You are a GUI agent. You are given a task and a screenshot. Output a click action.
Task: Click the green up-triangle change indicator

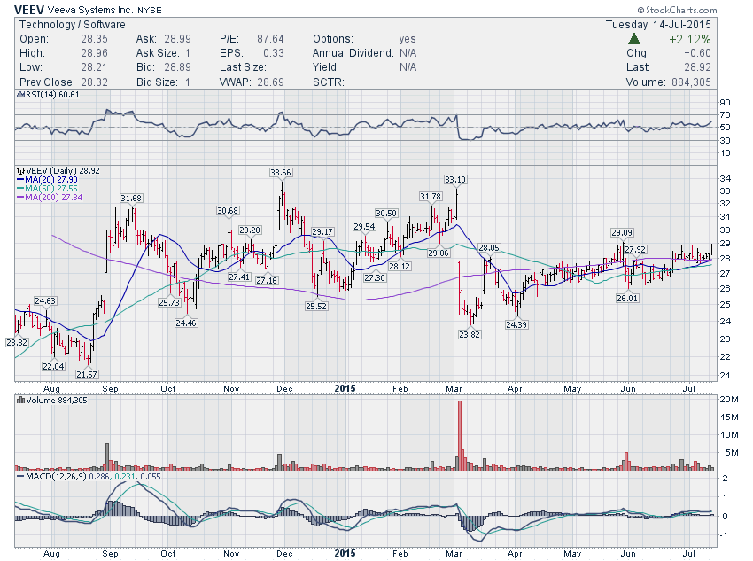(634, 39)
